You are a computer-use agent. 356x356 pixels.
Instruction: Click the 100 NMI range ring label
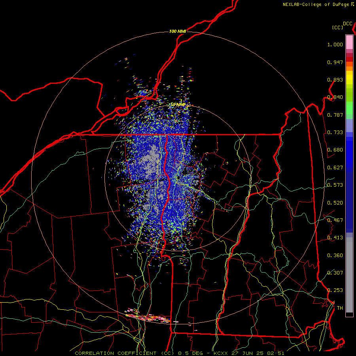click(178, 31)
